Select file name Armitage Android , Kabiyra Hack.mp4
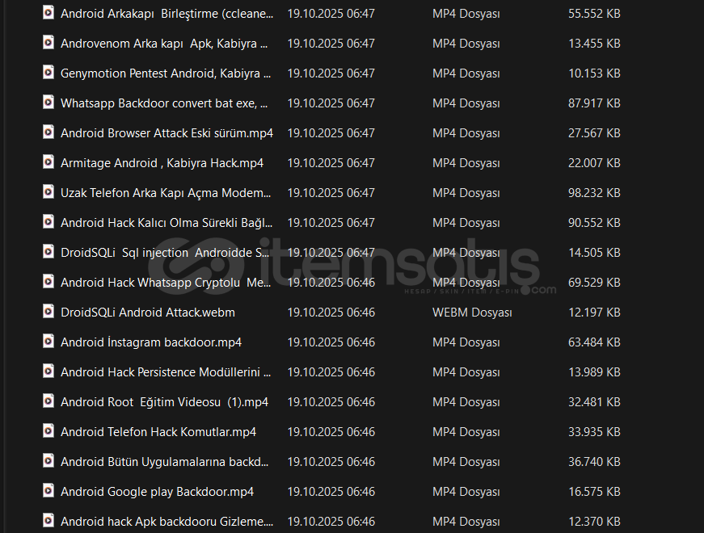Image resolution: width=704 pixels, height=533 pixels. click(x=162, y=163)
